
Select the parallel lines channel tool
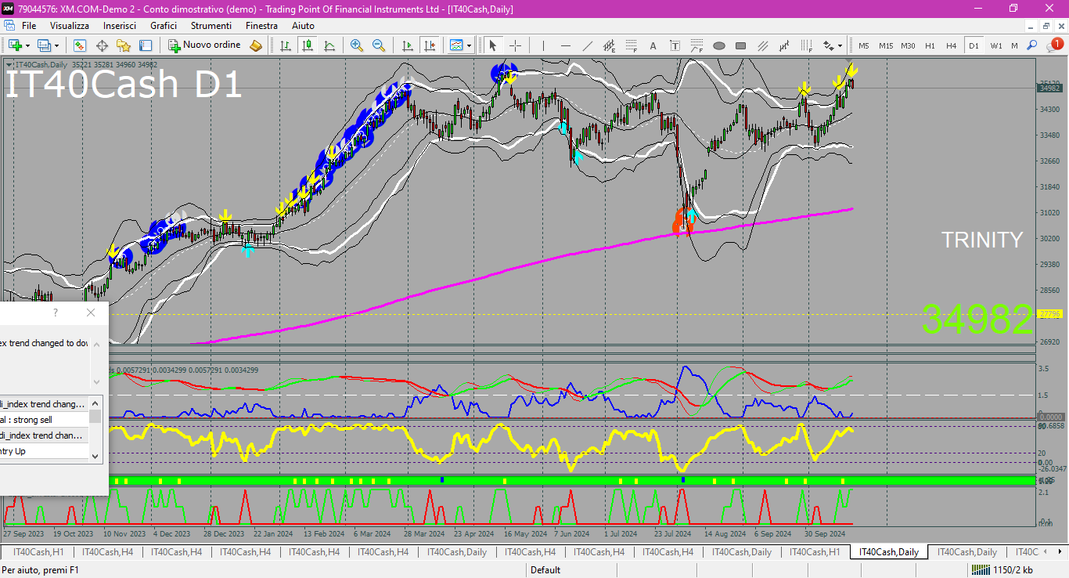(x=763, y=45)
